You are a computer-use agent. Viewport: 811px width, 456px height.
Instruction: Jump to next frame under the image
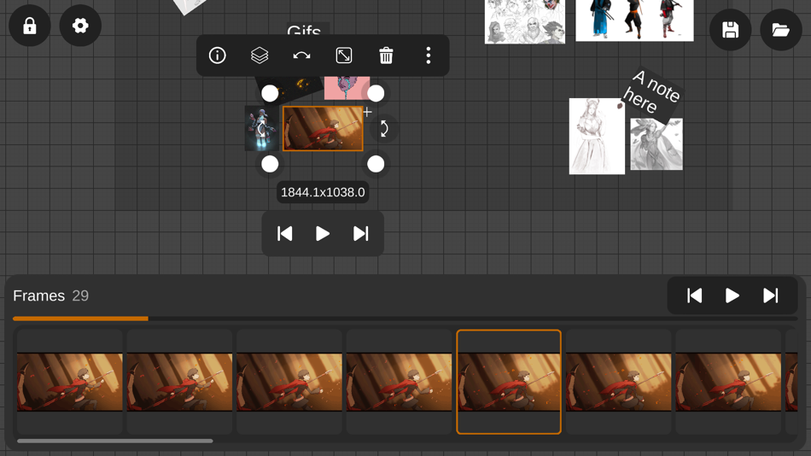click(x=360, y=234)
